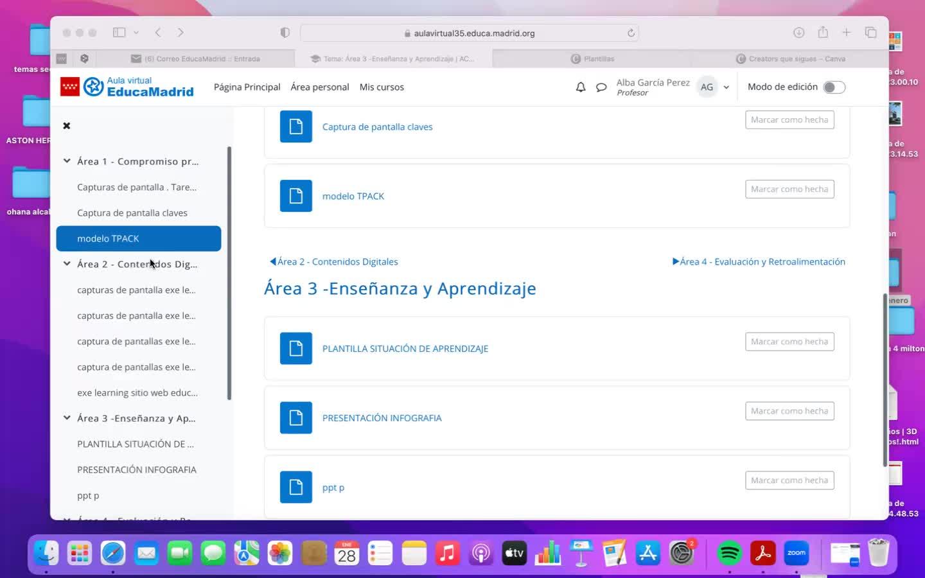925x578 pixels.
Task: Open Zoom from the Dock
Action: pos(797,553)
